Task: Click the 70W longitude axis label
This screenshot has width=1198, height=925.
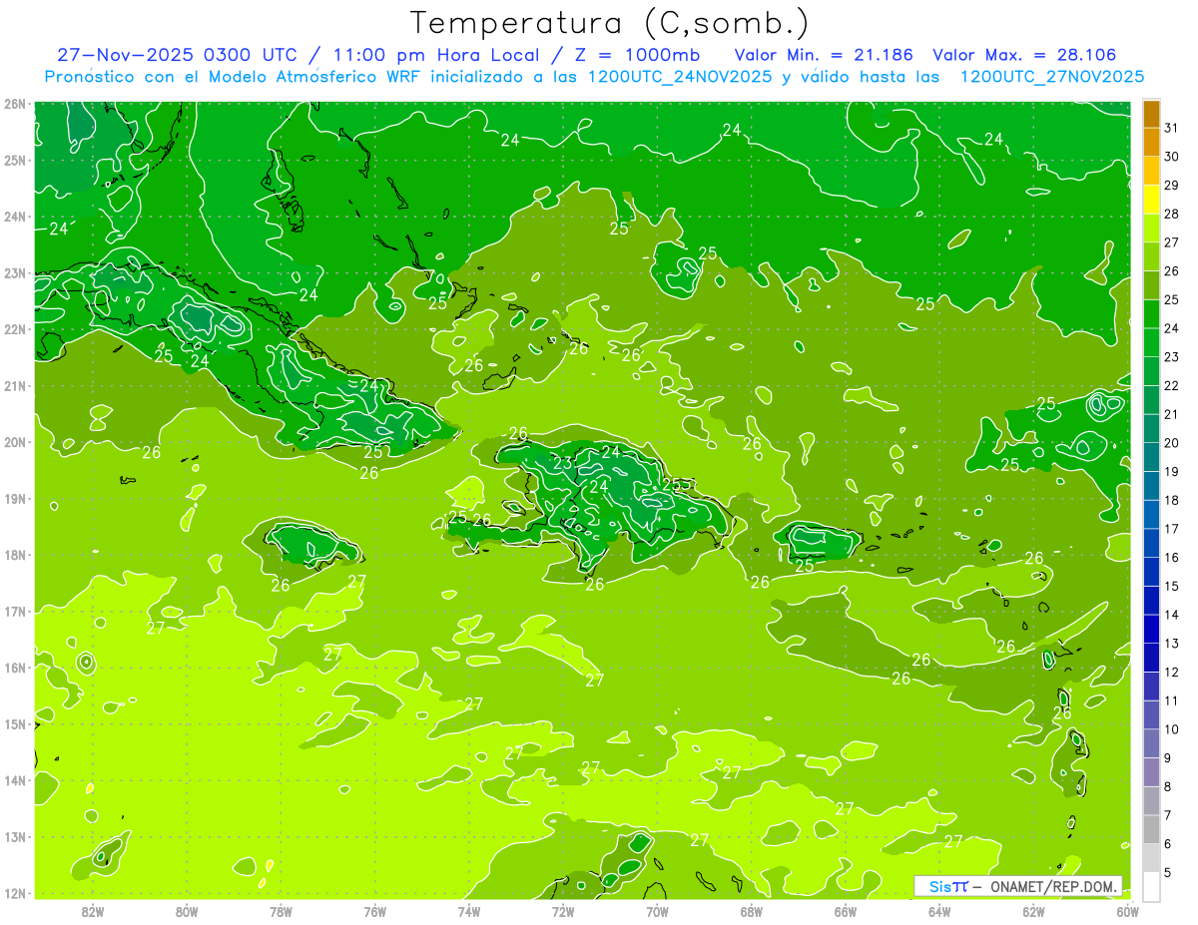Action: click(657, 911)
